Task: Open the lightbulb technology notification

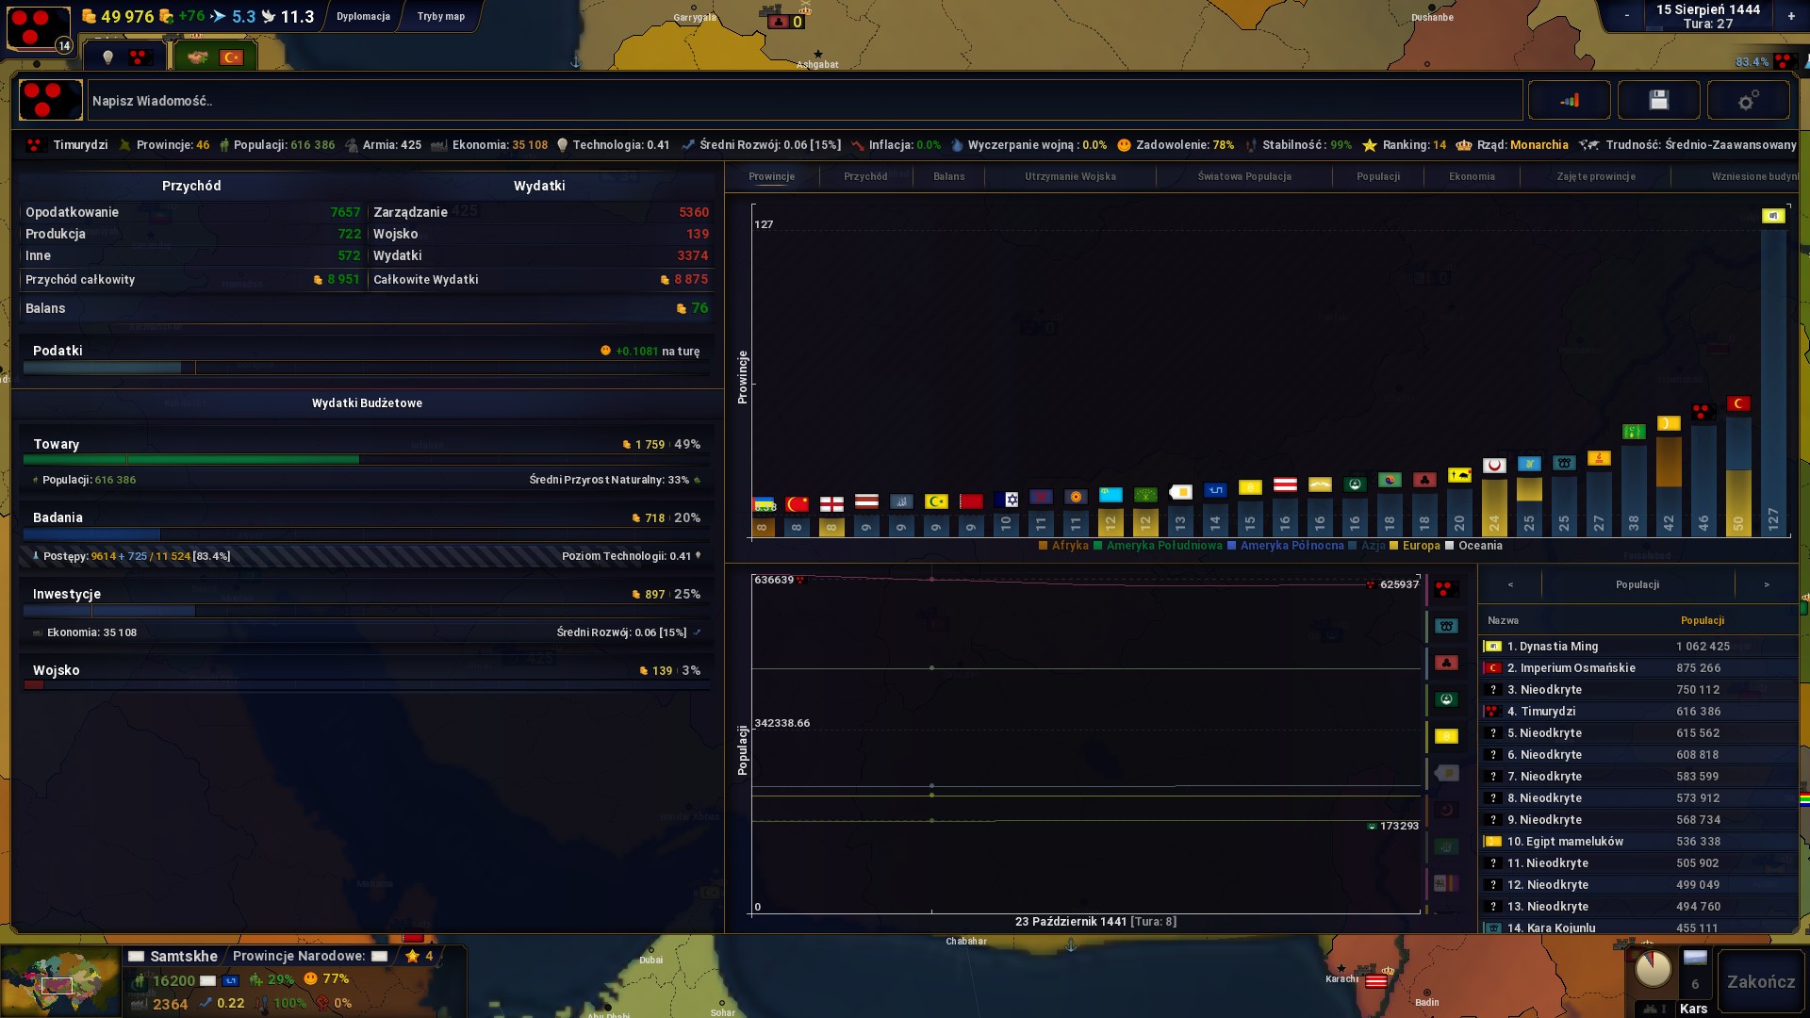Action: (107, 57)
